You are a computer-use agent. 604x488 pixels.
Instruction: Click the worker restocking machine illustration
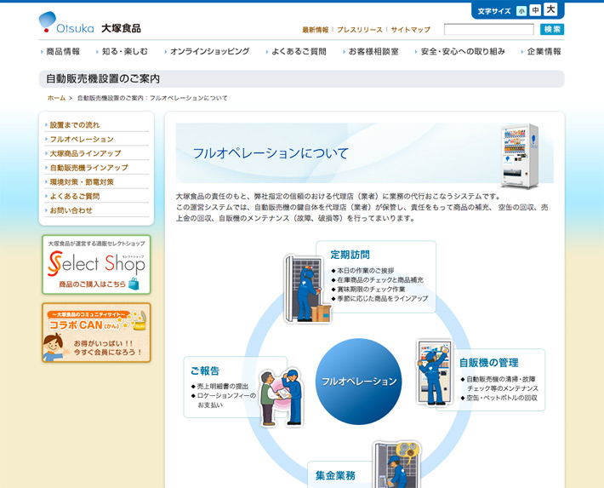click(308, 288)
